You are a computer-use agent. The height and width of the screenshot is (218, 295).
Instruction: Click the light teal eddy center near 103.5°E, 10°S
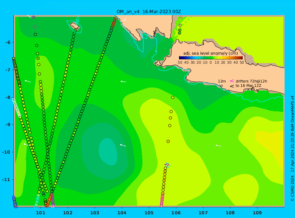108,152
